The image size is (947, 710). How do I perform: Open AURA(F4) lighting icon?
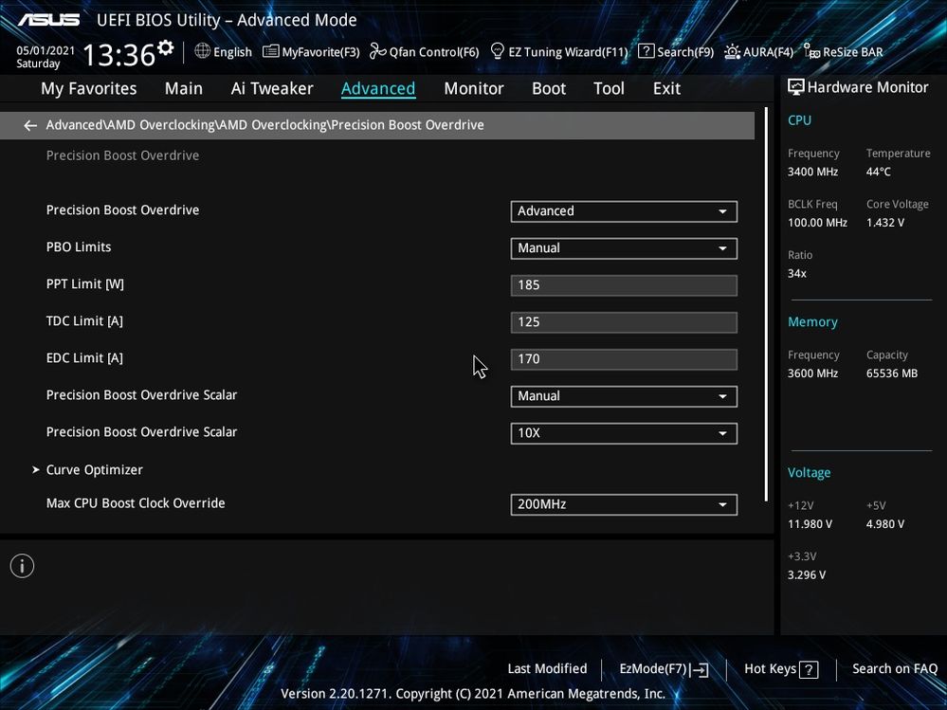732,51
